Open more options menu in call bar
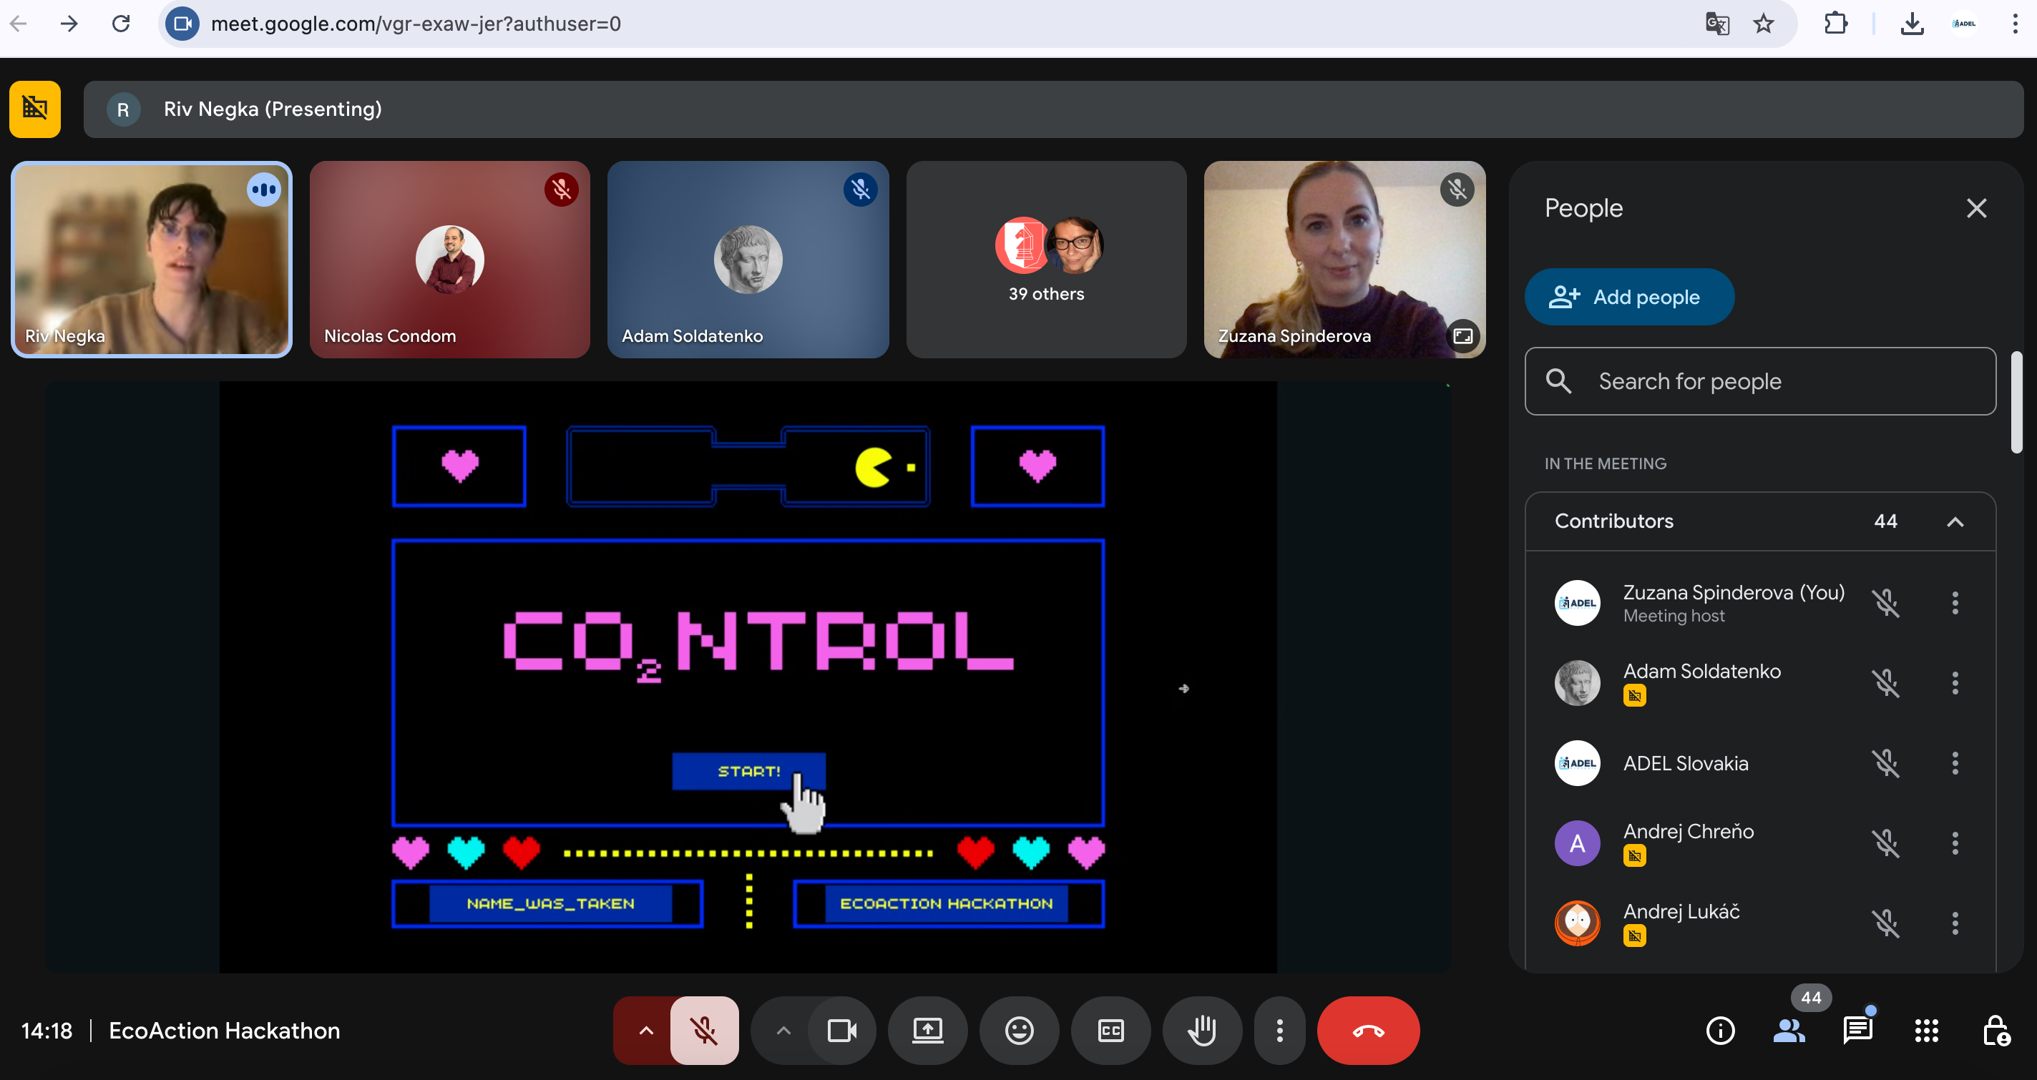The height and width of the screenshot is (1080, 2037). (1279, 1030)
